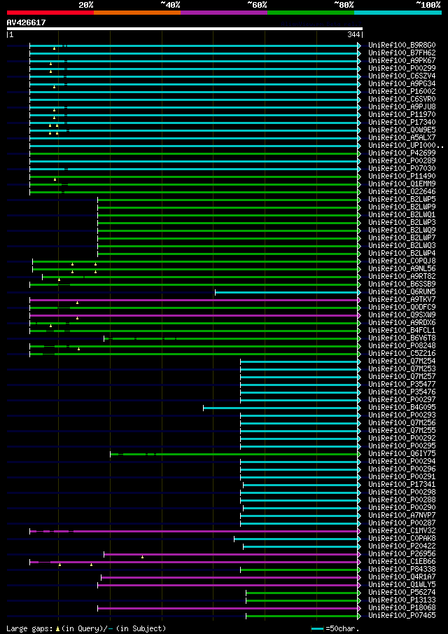Select the truncated UniRef100_UPI000.. label
The width and height of the screenshot is (448, 634).
406,146
